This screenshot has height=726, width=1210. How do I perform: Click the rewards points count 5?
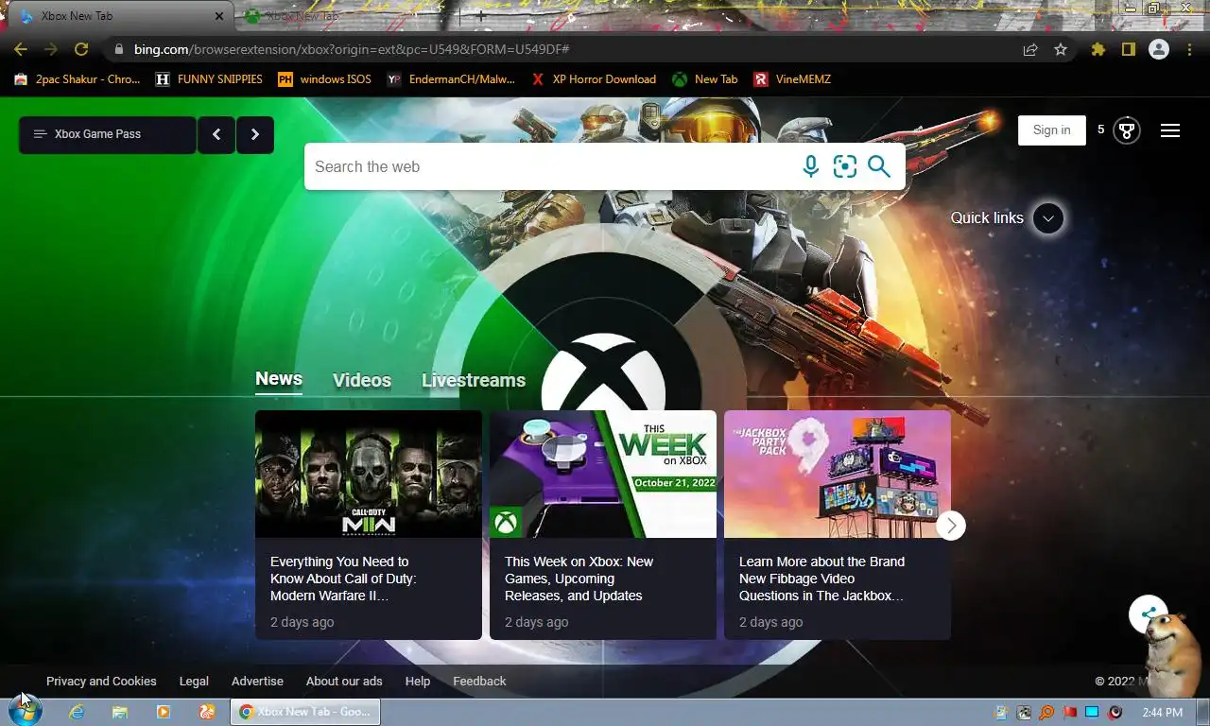click(1100, 130)
